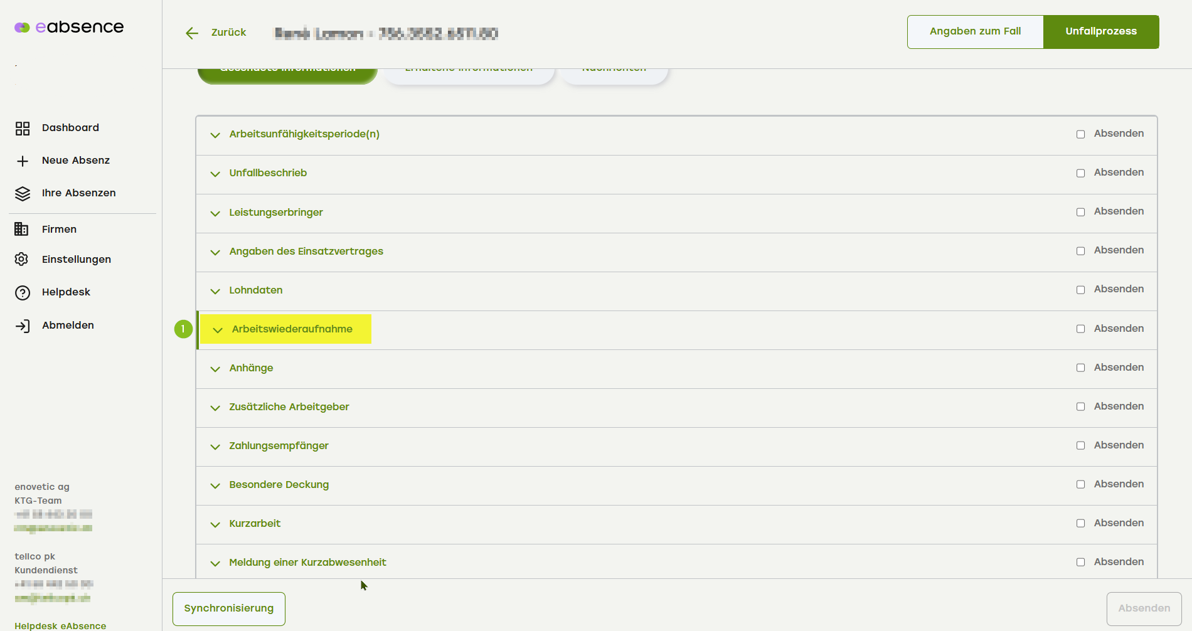The width and height of the screenshot is (1192, 631).
Task: Click the Dashboard grid icon
Action: 23,129
